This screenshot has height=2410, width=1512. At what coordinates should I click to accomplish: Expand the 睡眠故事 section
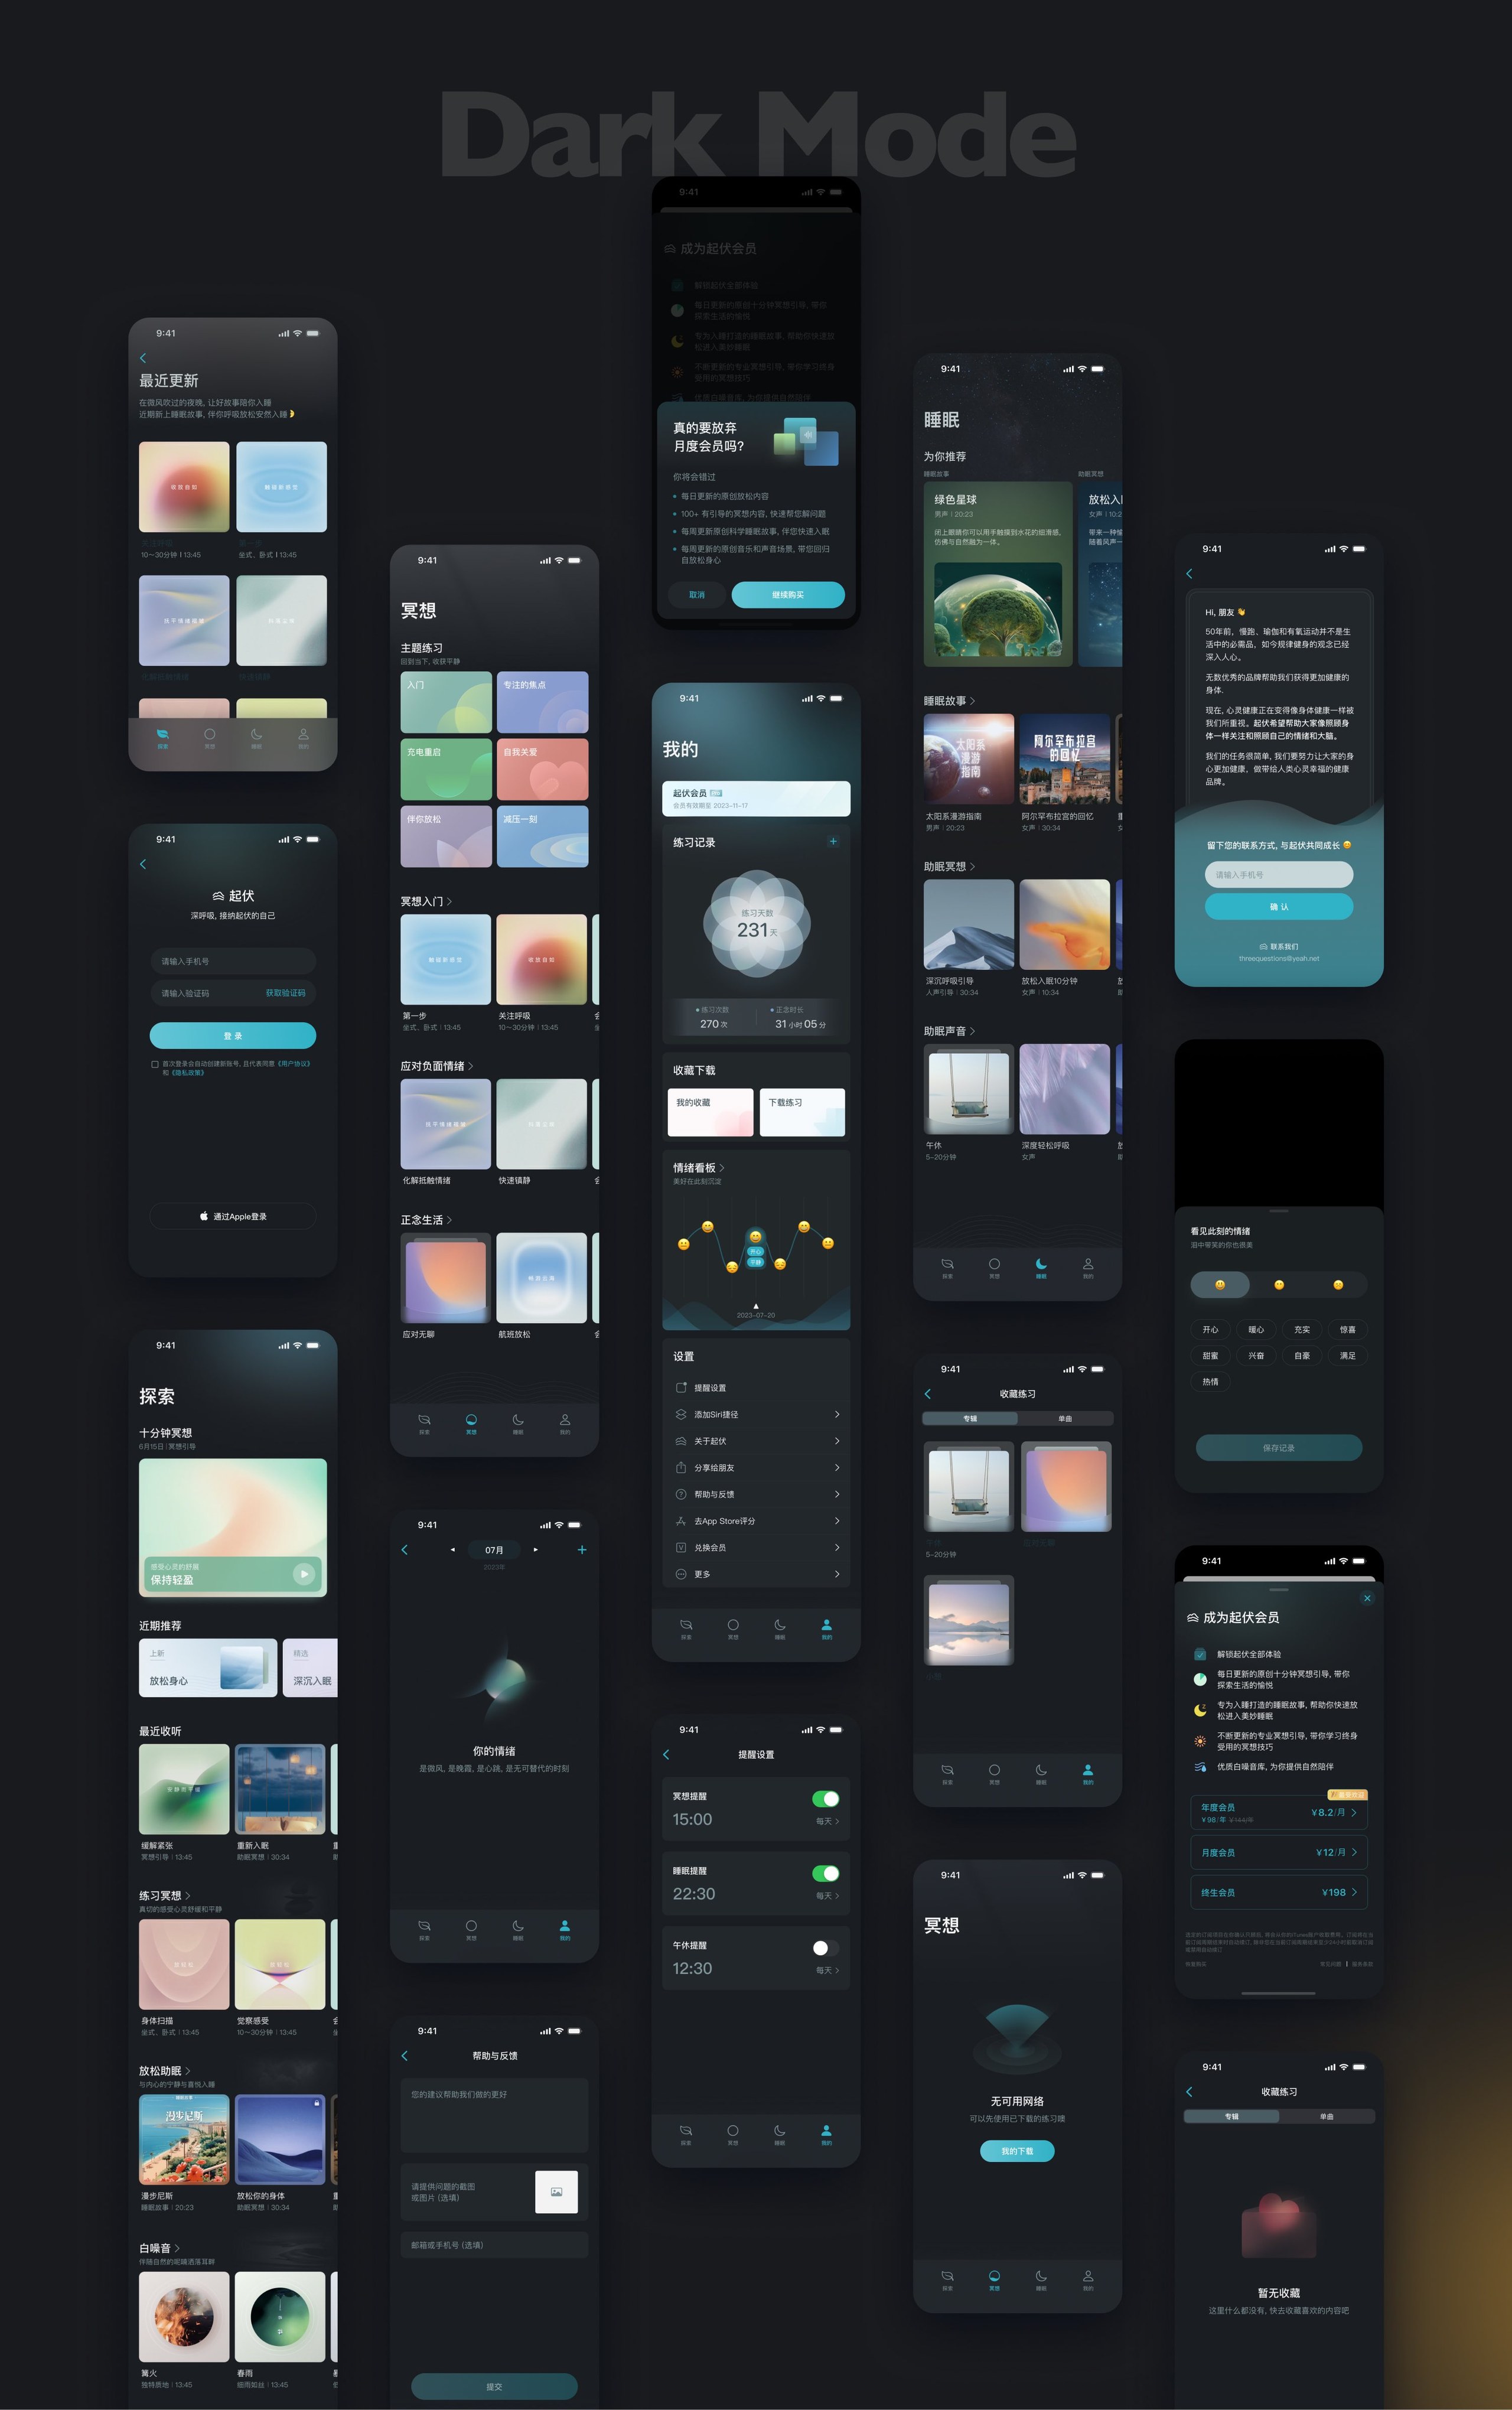coord(949,700)
